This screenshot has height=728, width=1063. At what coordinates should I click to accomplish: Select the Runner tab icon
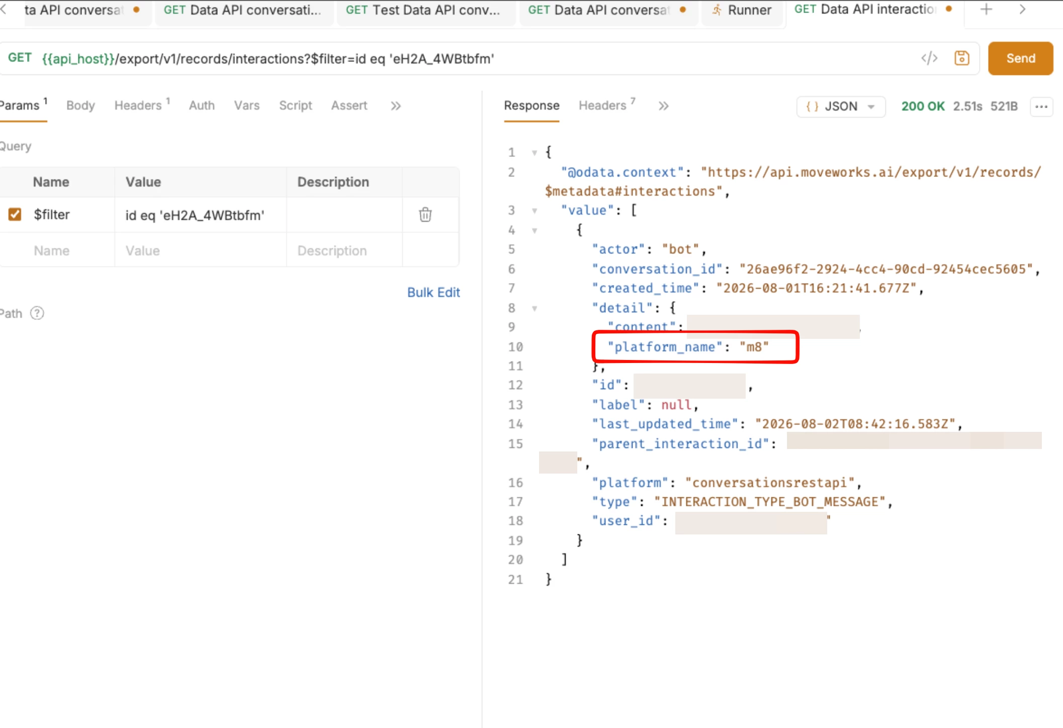click(x=717, y=10)
